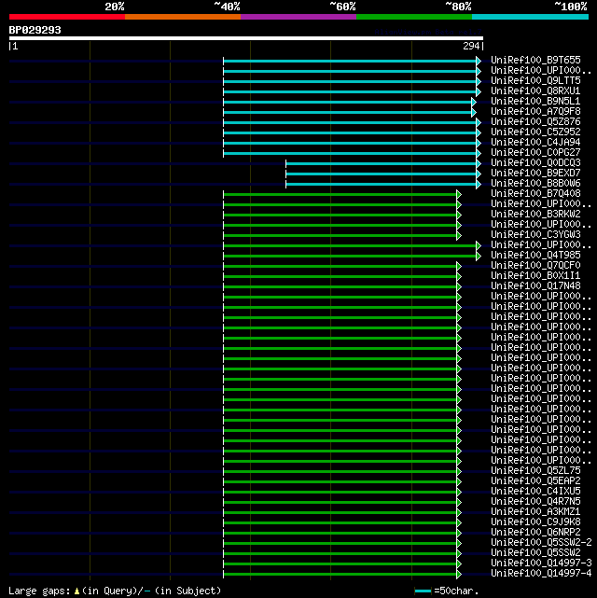
Task: Select the UniRef100_C3YGW3 label
Action: pos(535,234)
